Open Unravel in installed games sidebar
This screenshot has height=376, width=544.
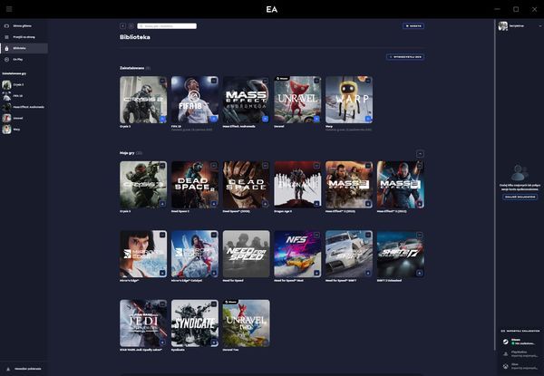pyautogui.click(x=24, y=118)
